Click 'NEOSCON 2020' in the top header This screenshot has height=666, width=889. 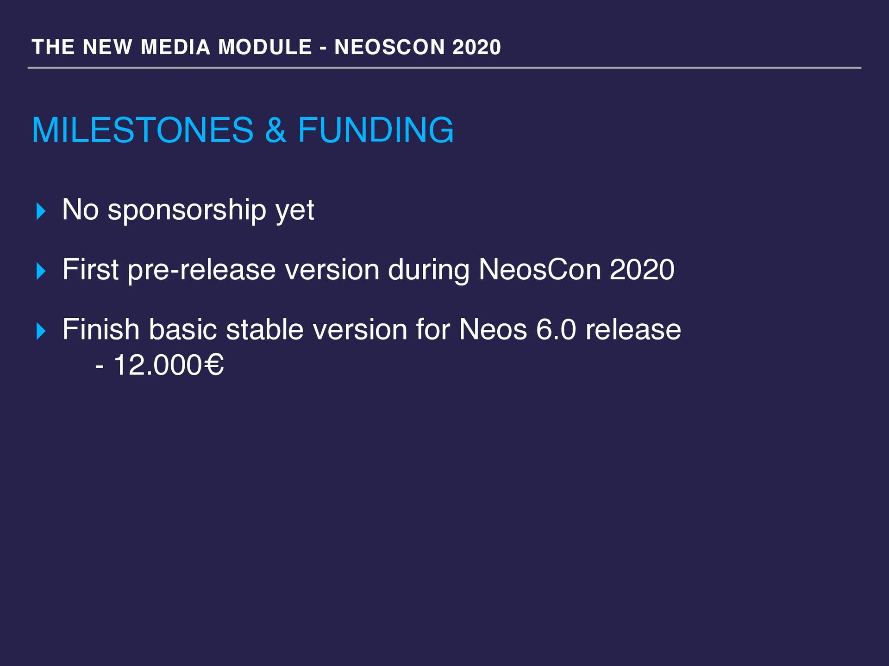[x=418, y=47]
